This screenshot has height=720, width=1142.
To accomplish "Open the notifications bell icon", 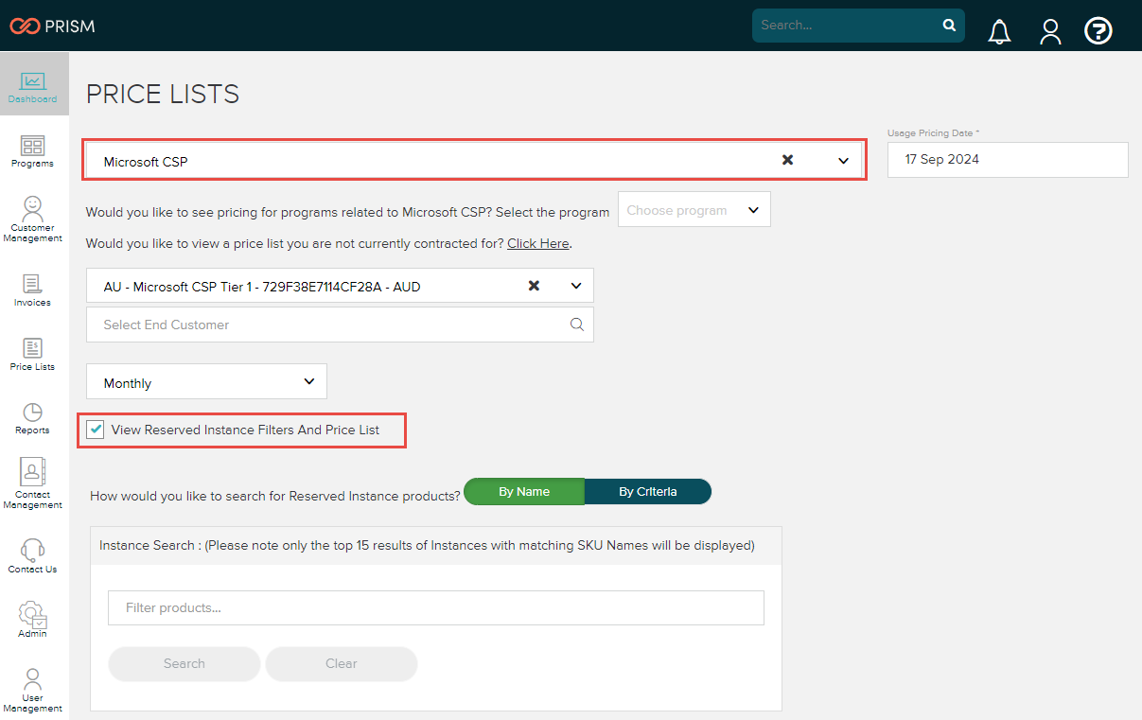I will 999,31.
